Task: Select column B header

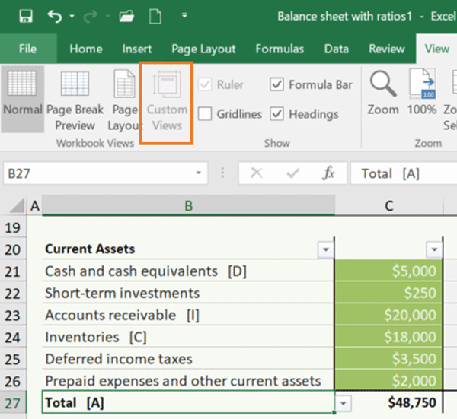Action: 189,205
